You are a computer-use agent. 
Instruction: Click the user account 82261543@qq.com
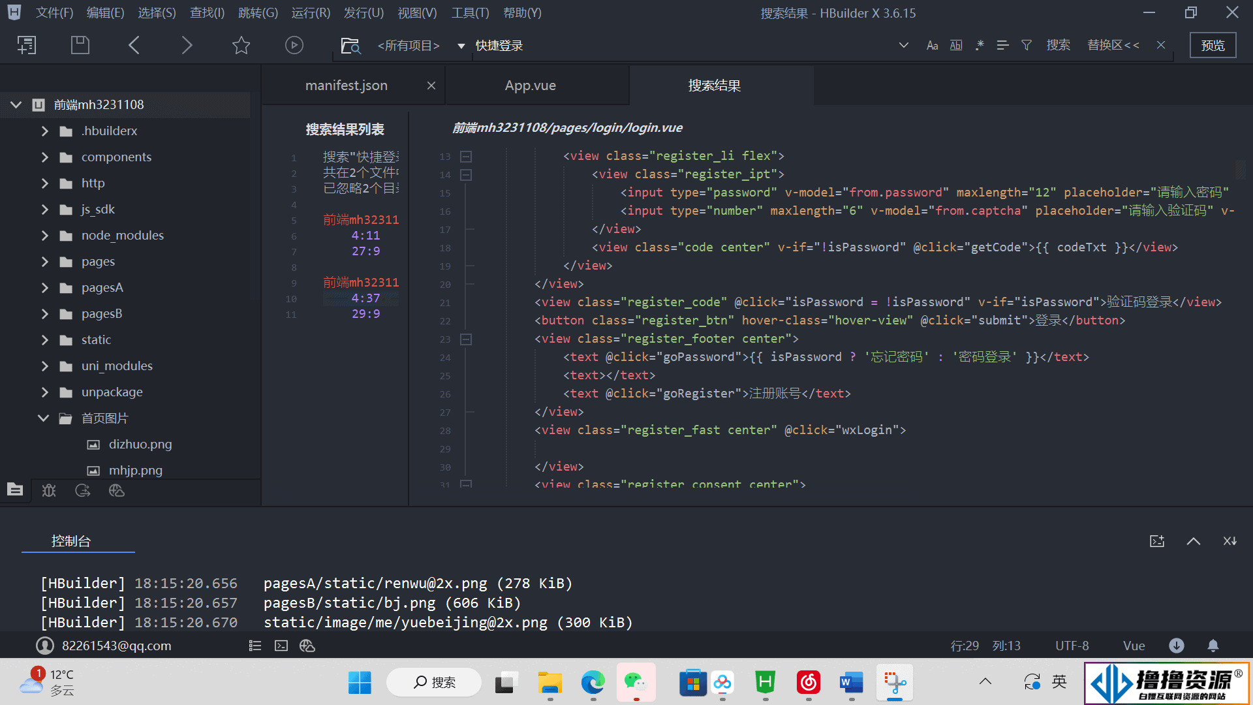(104, 646)
